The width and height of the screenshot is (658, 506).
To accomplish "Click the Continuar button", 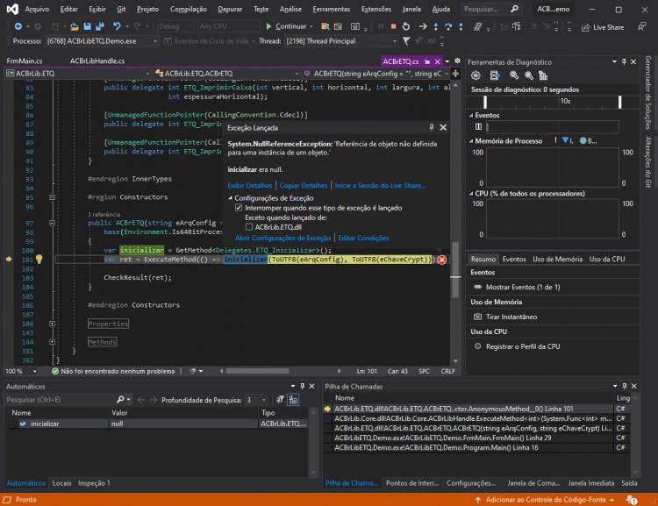I will pyautogui.click(x=287, y=26).
